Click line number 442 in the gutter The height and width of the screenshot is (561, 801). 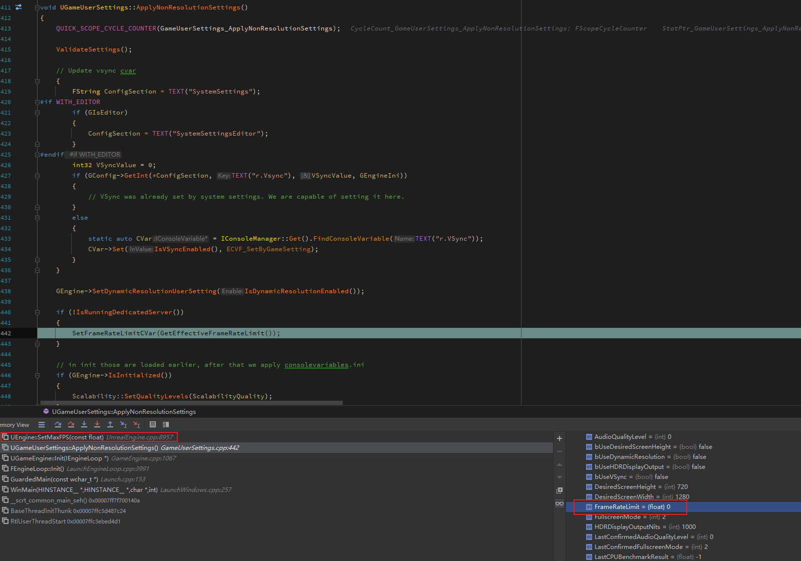[x=6, y=333]
